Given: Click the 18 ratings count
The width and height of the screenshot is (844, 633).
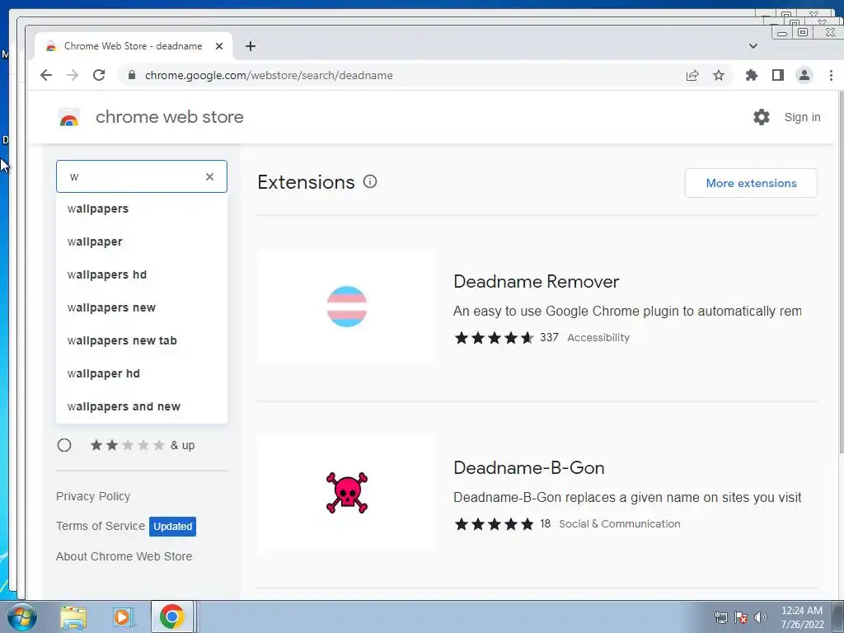Looking at the screenshot, I should (546, 523).
